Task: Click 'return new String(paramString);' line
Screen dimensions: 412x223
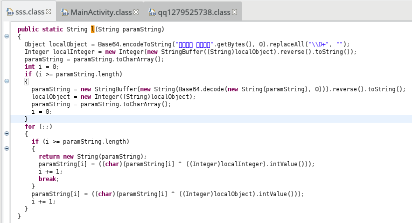Action: tap(92, 157)
